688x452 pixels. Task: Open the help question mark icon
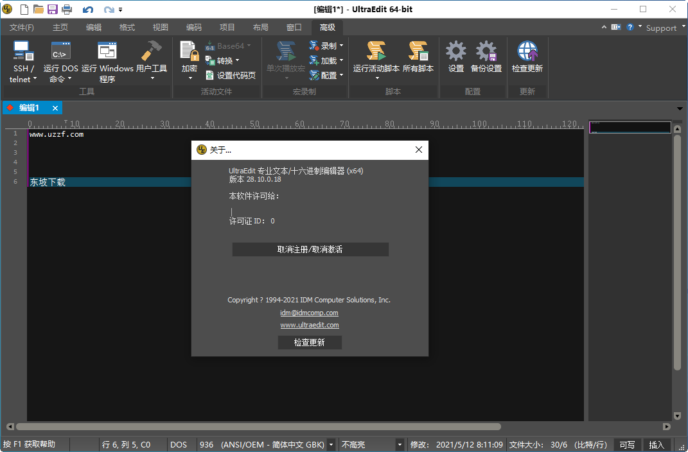(630, 27)
